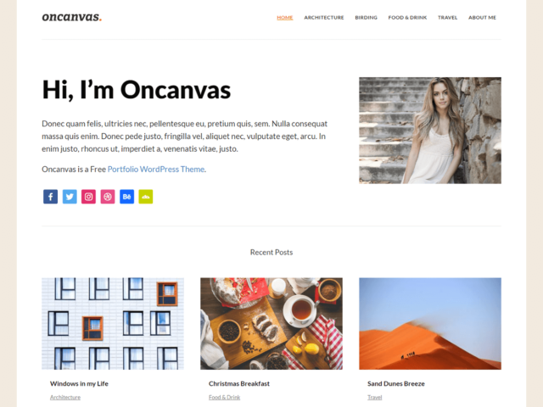Viewport: 543px width, 407px height.
Task: Click the Architecture category link under post
Action: click(65, 398)
